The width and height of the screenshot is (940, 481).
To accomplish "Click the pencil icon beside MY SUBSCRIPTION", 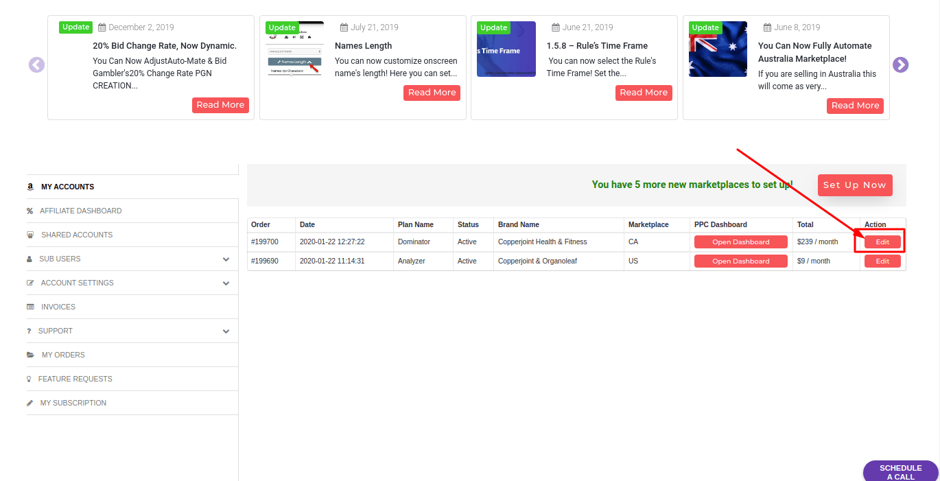I will click(30, 403).
